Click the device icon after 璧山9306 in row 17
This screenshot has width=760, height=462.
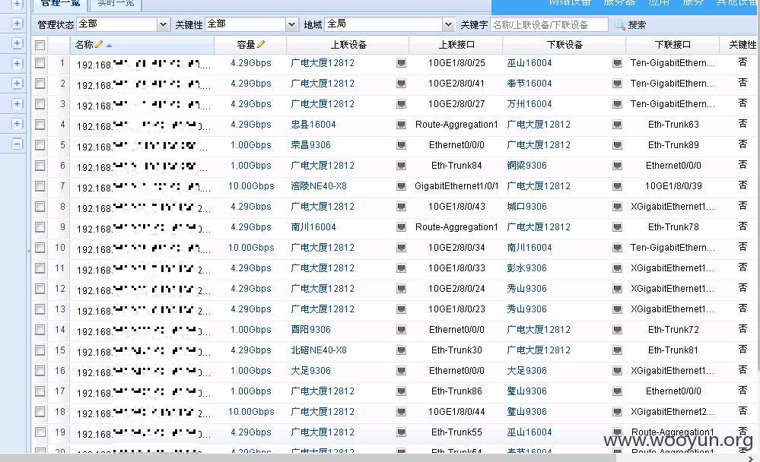pos(617,391)
